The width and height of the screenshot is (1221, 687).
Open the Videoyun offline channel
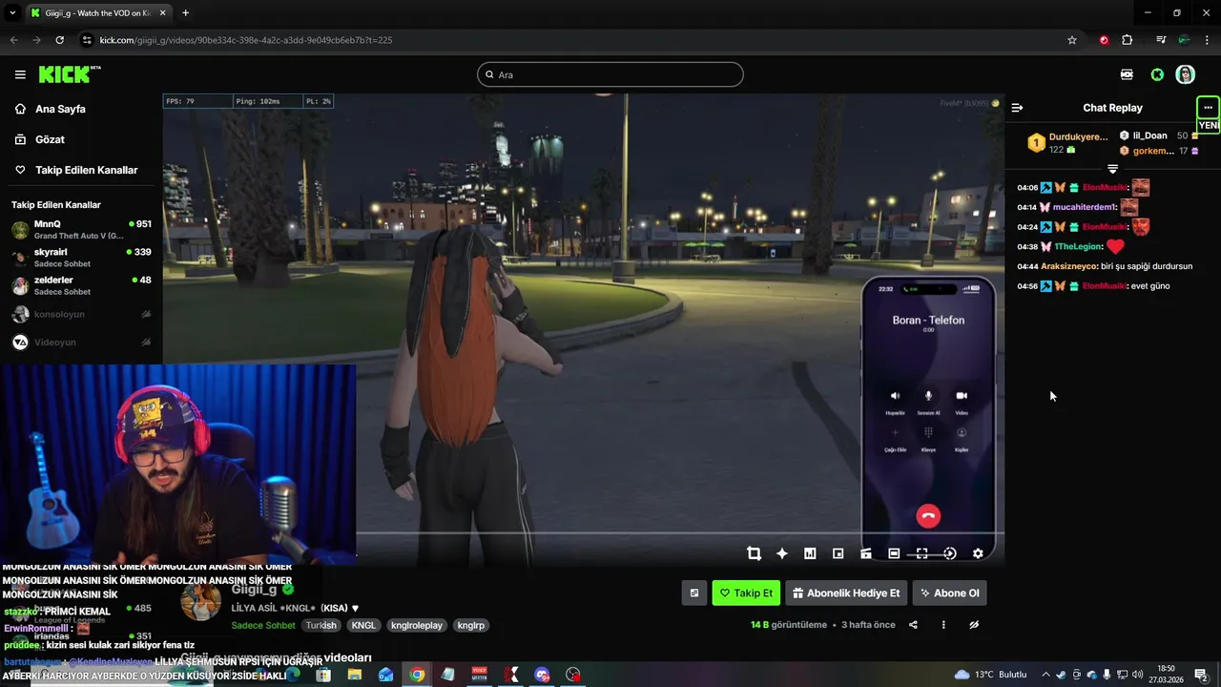click(81, 342)
